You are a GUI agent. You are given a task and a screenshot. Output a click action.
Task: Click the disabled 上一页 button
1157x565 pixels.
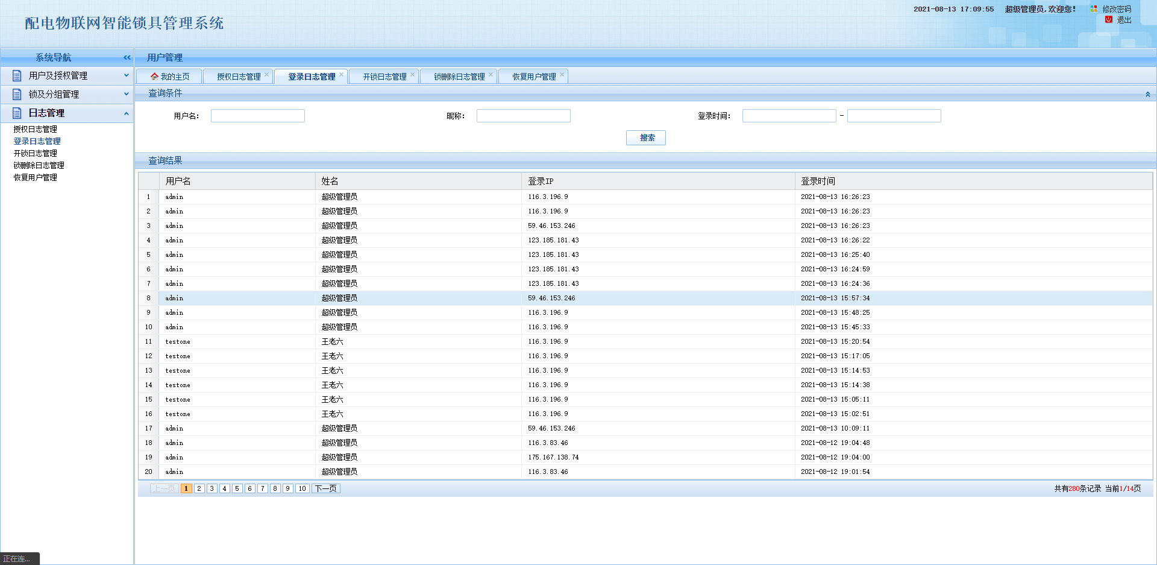tap(164, 488)
